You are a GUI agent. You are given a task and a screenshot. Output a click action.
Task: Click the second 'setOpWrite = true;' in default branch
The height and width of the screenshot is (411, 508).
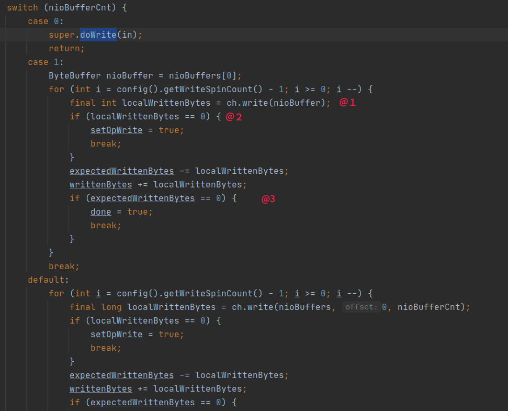(x=137, y=334)
